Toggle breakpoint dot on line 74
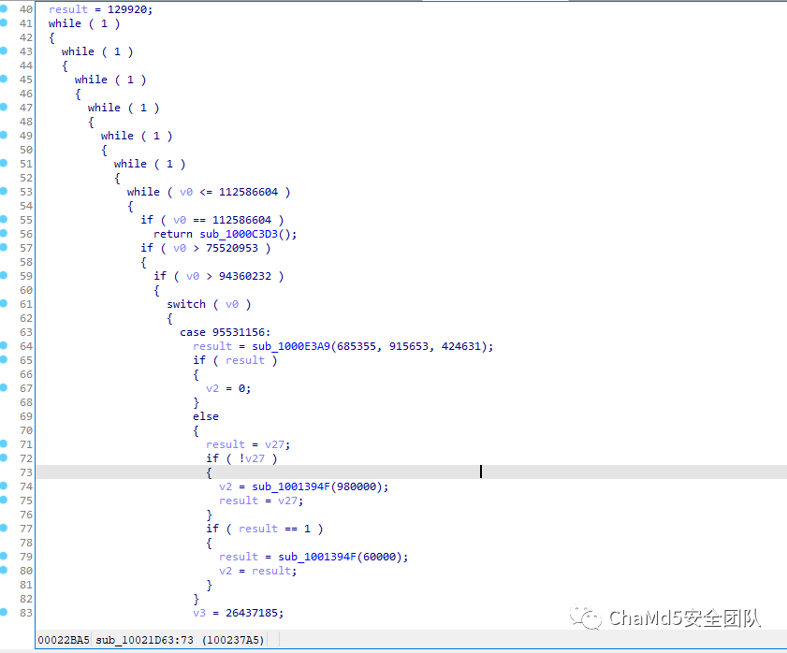787x653 pixels. 3,486
